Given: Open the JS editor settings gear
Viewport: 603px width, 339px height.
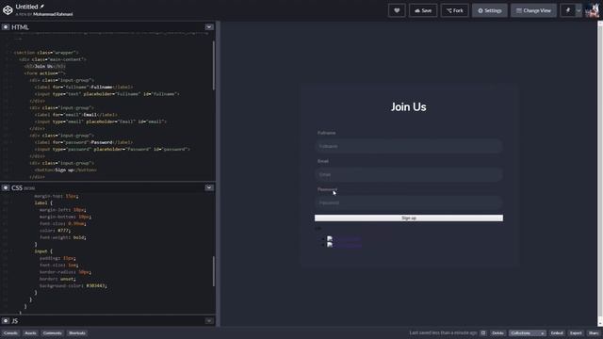Looking at the screenshot, I should point(6,320).
